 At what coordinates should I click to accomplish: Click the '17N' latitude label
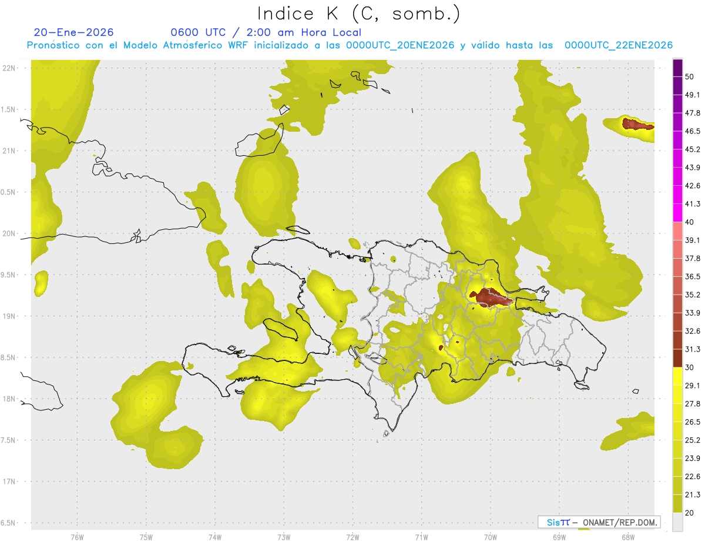pos(9,482)
